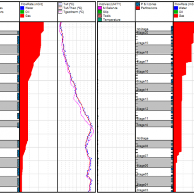Click the red Gas swatch in the rightmost FlowRate legend
Image resolution: width=194 pixels, height=194 pixels.
176,16
